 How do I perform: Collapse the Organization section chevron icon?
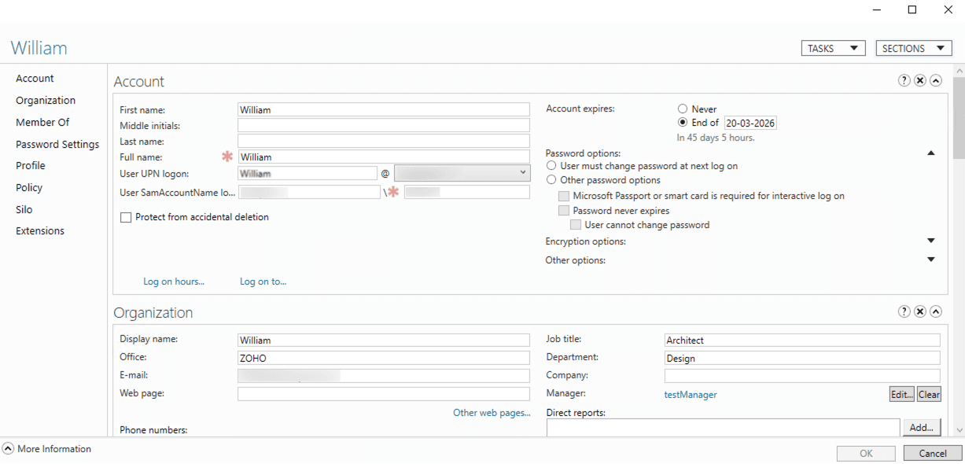pos(935,311)
